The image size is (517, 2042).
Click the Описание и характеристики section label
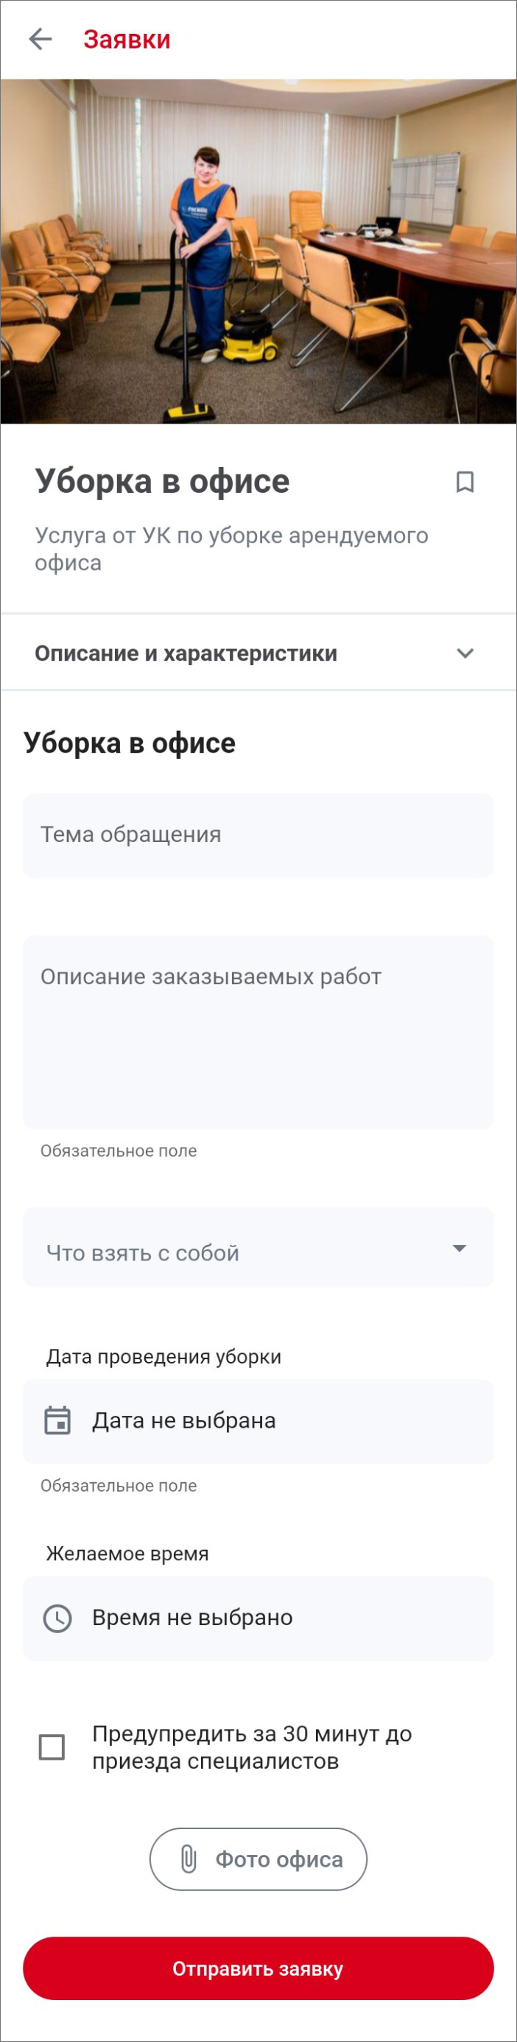(186, 653)
